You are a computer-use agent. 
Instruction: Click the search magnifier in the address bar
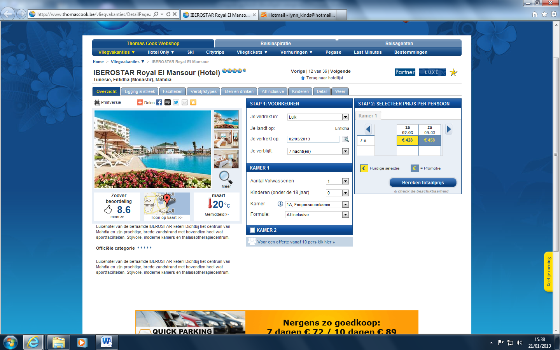156,14
